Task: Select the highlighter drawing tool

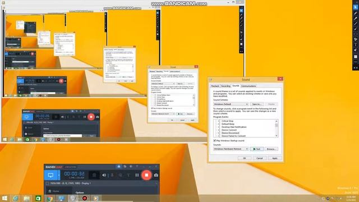Action: [355, 19]
